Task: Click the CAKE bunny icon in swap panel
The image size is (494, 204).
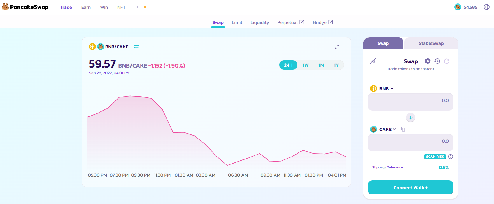Action: [x=374, y=129]
